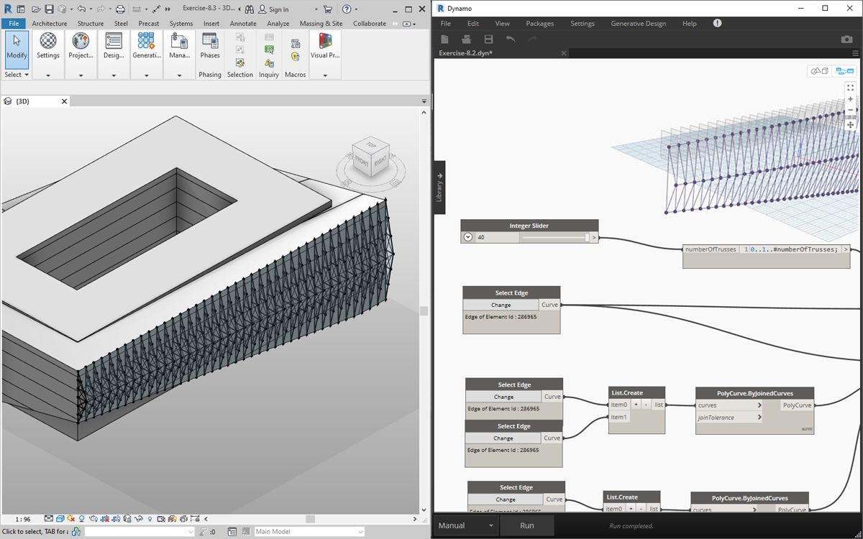
Task: Toggle graph view navigation mode button
Action: (844, 71)
